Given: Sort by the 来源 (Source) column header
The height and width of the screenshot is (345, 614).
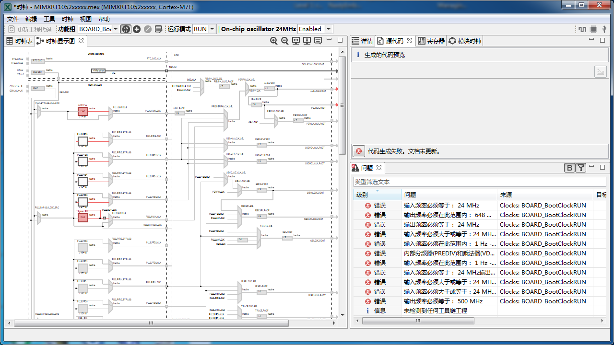Looking at the screenshot, I should pyautogui.click(x=545, y=195).
